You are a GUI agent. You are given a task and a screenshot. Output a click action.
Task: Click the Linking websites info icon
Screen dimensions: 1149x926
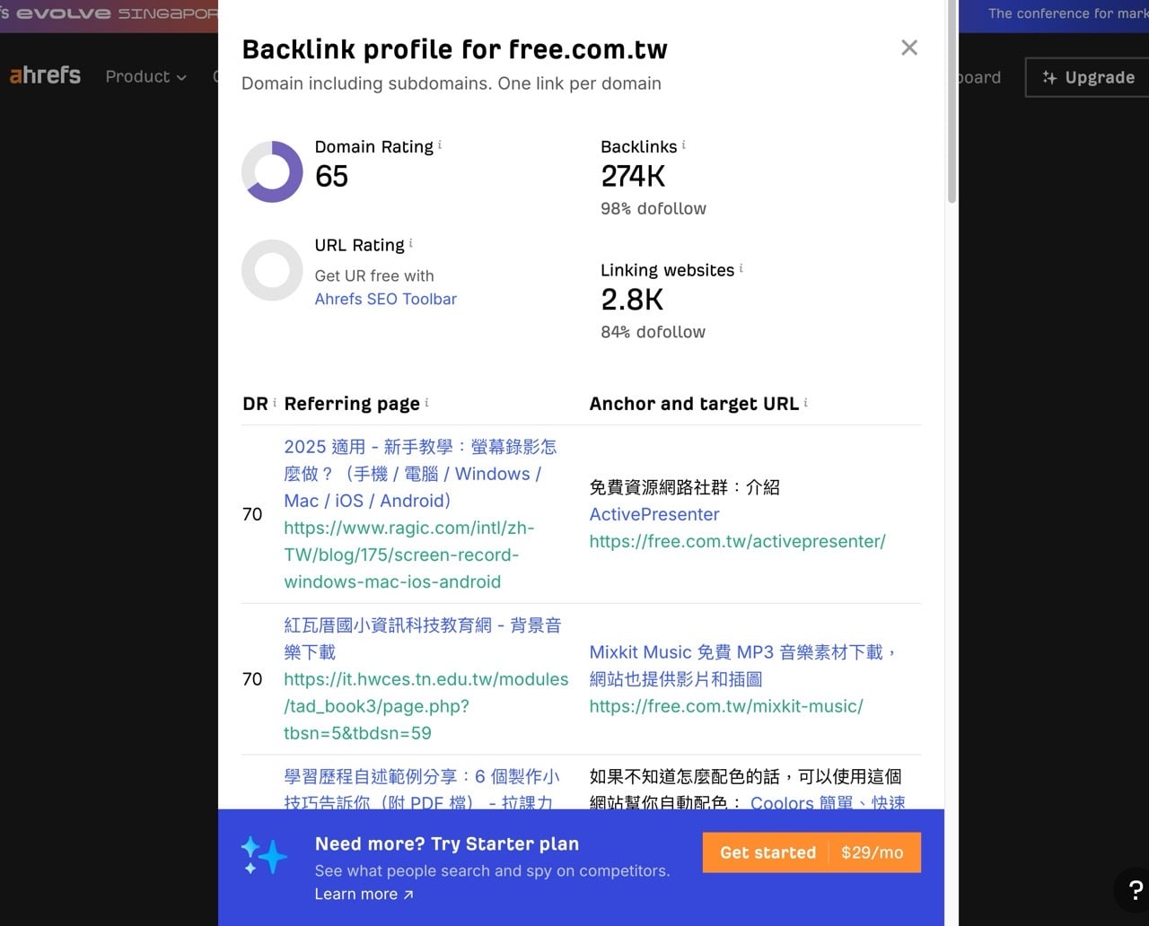(x=741, y=266)
